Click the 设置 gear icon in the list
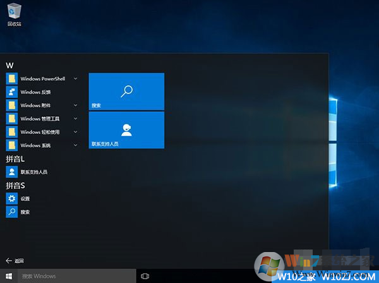This screenshot has width=379, height=283. pyautogui.click(x=11, y=198)
